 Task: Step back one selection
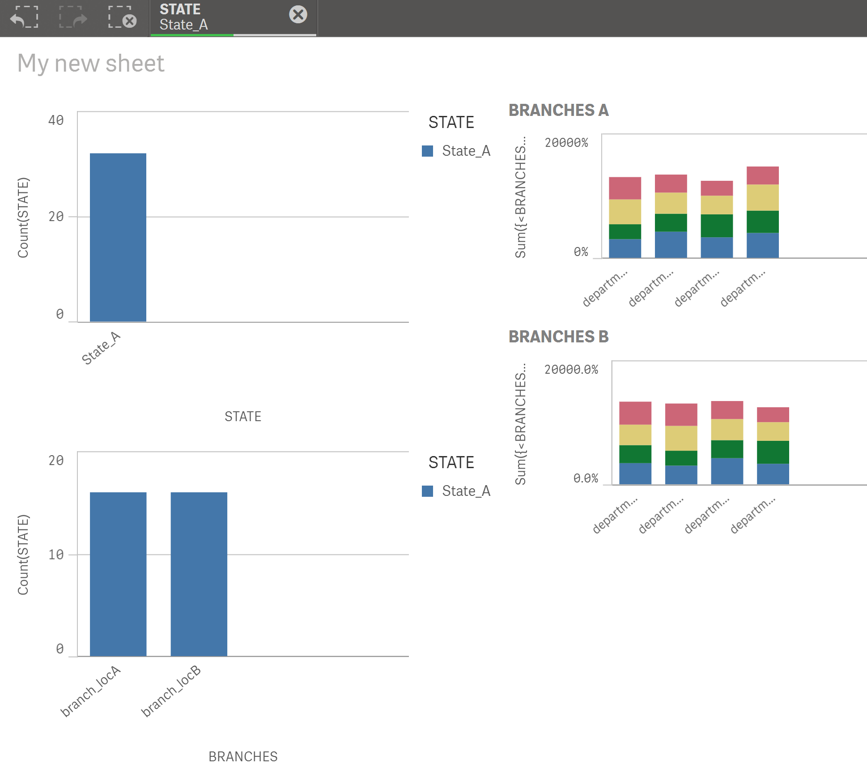[24, 17]
